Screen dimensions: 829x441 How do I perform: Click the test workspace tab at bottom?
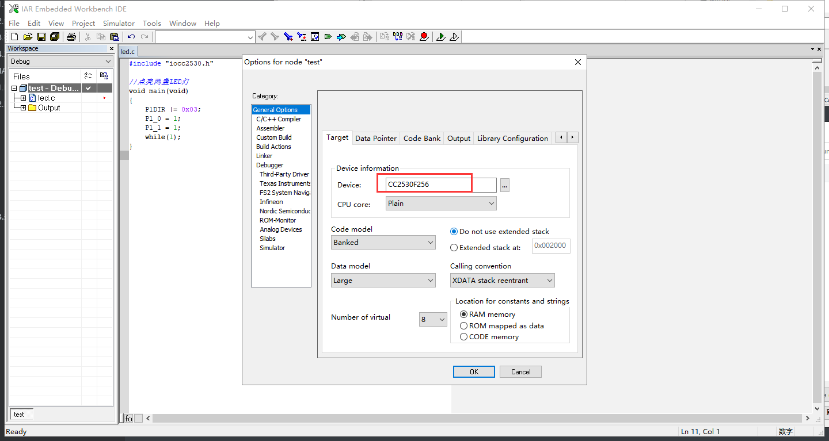(x=21, y=414)
